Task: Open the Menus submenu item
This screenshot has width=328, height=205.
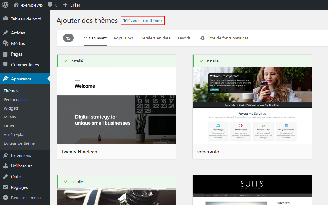Action: pyautogui.click(x=10, y=117)
